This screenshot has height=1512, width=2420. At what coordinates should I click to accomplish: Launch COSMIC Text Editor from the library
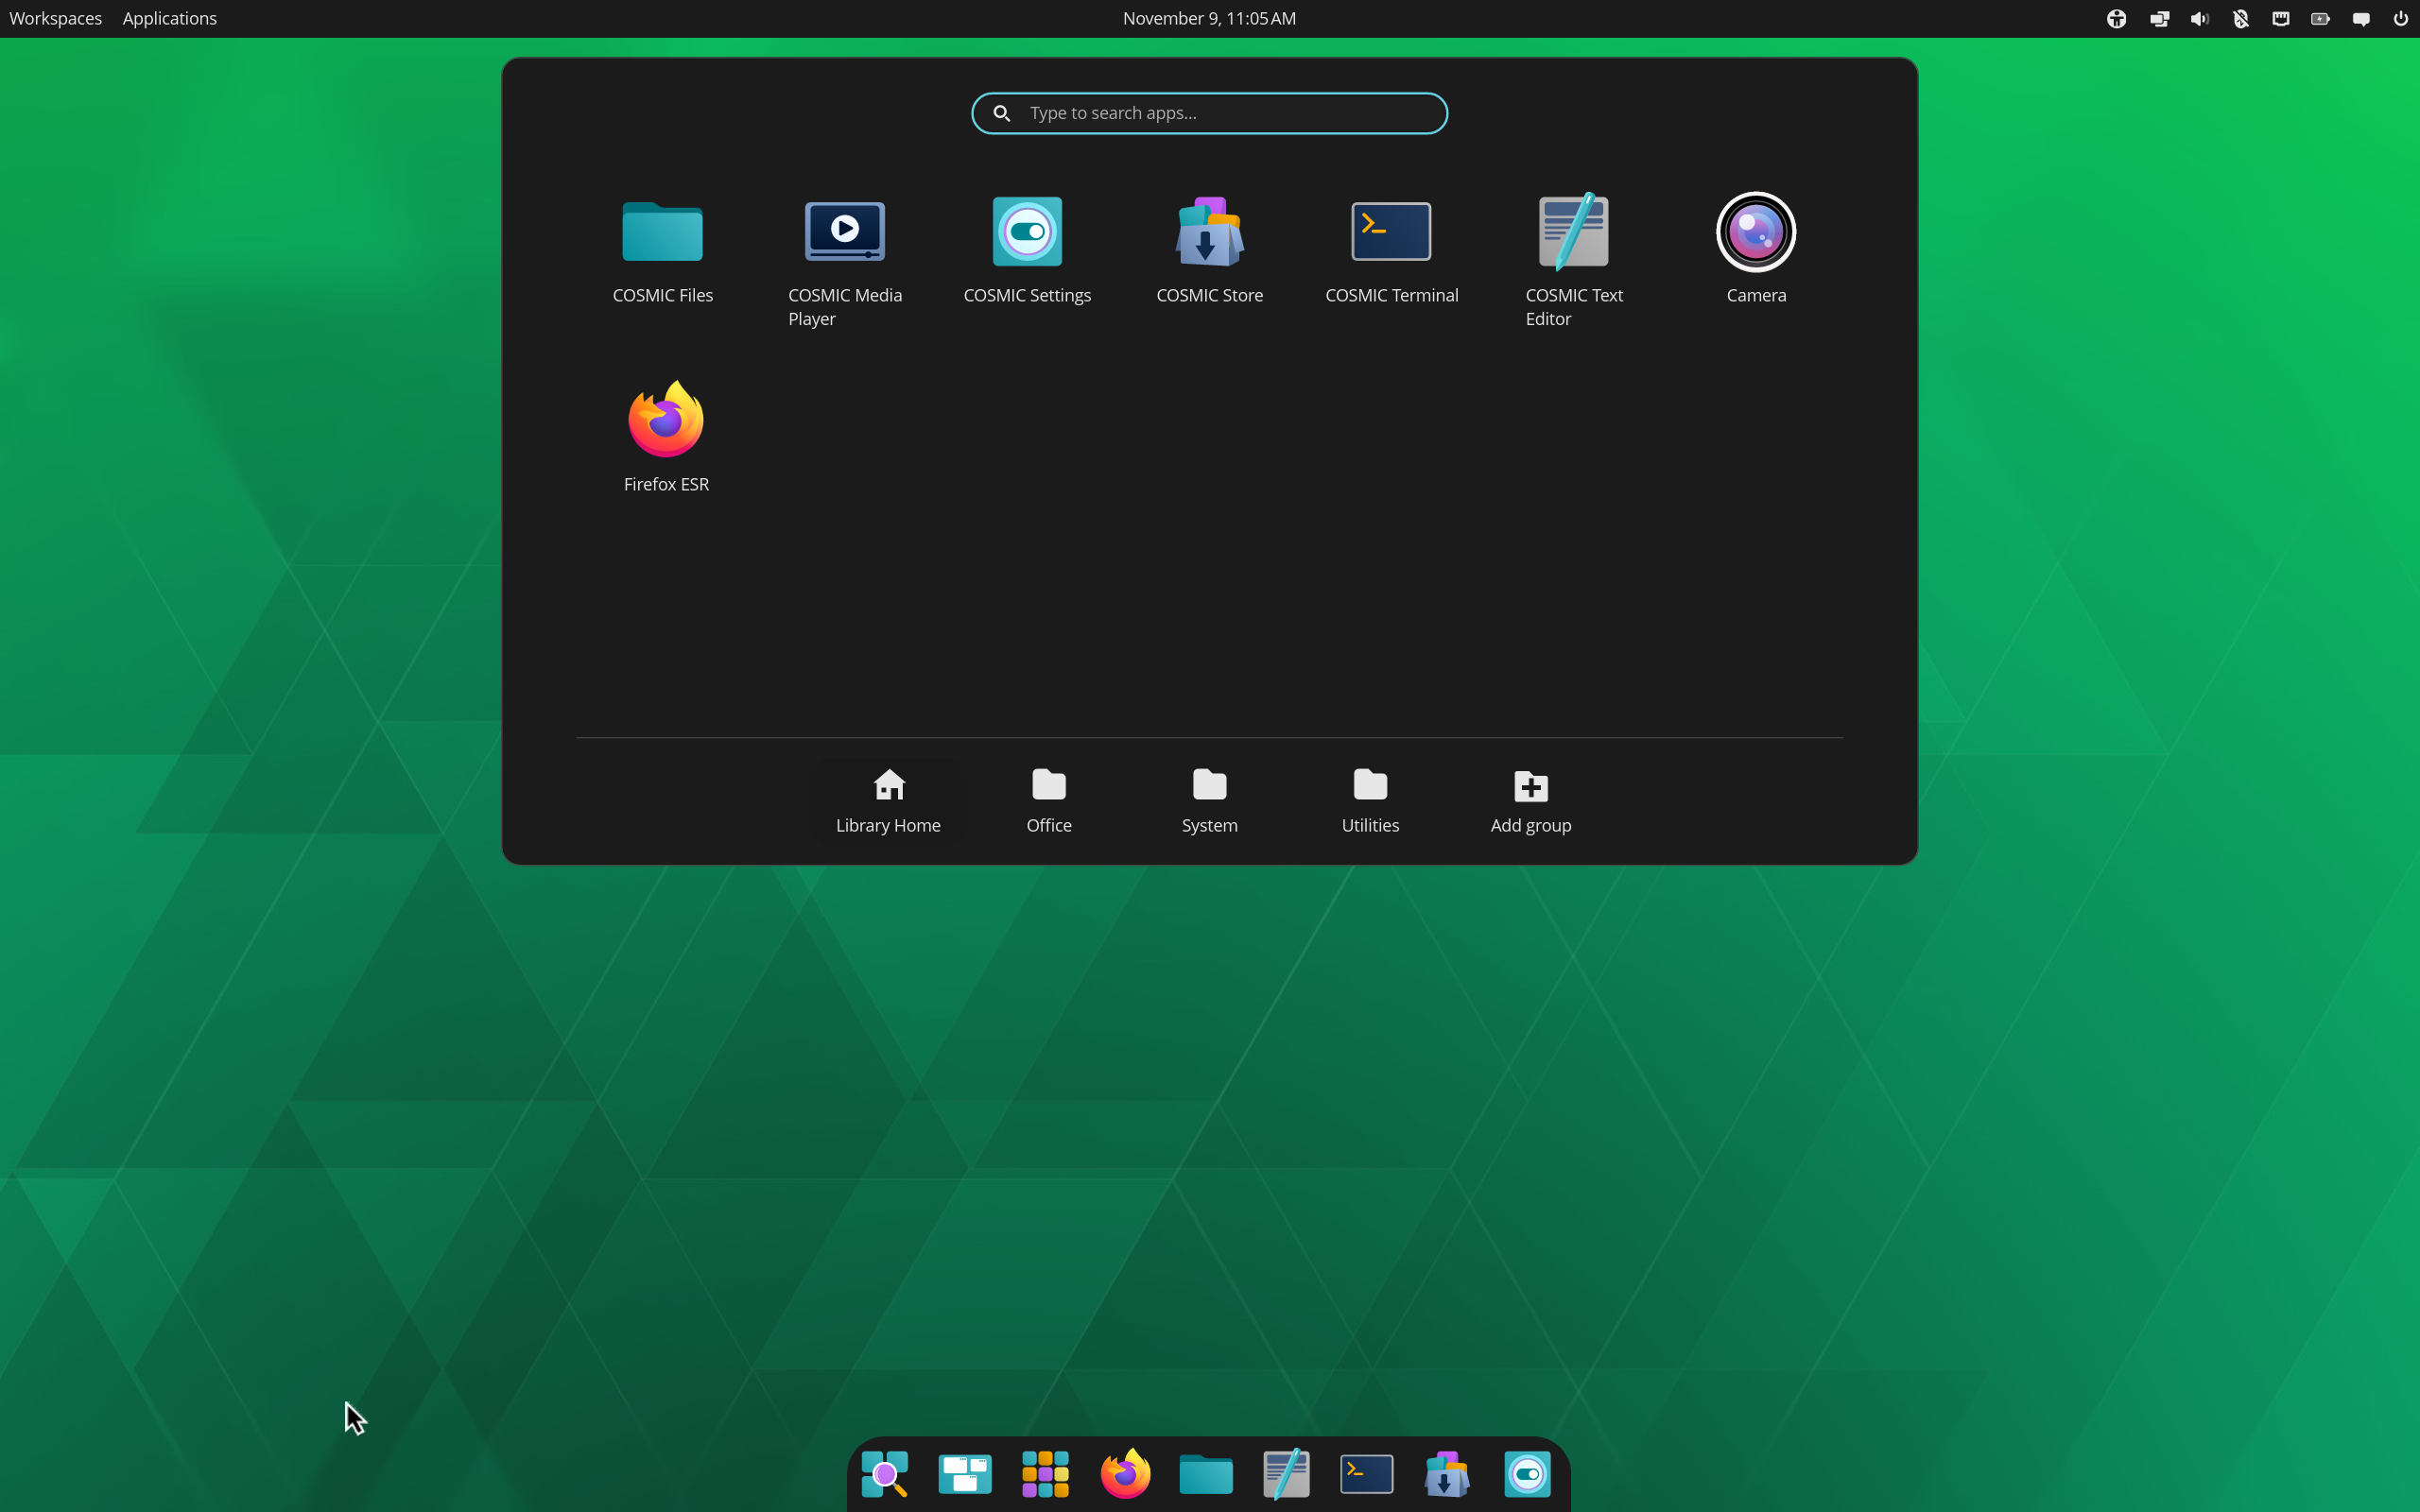point(1574,261)
